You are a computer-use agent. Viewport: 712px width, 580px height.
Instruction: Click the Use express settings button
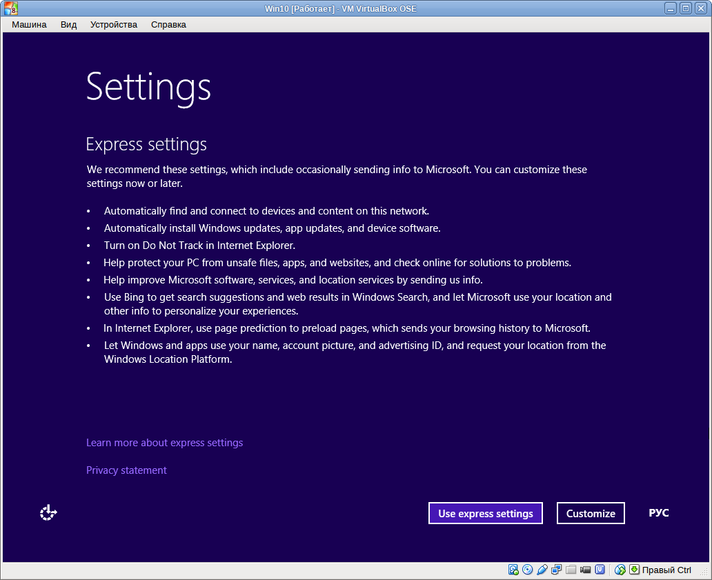coord(486,513)
